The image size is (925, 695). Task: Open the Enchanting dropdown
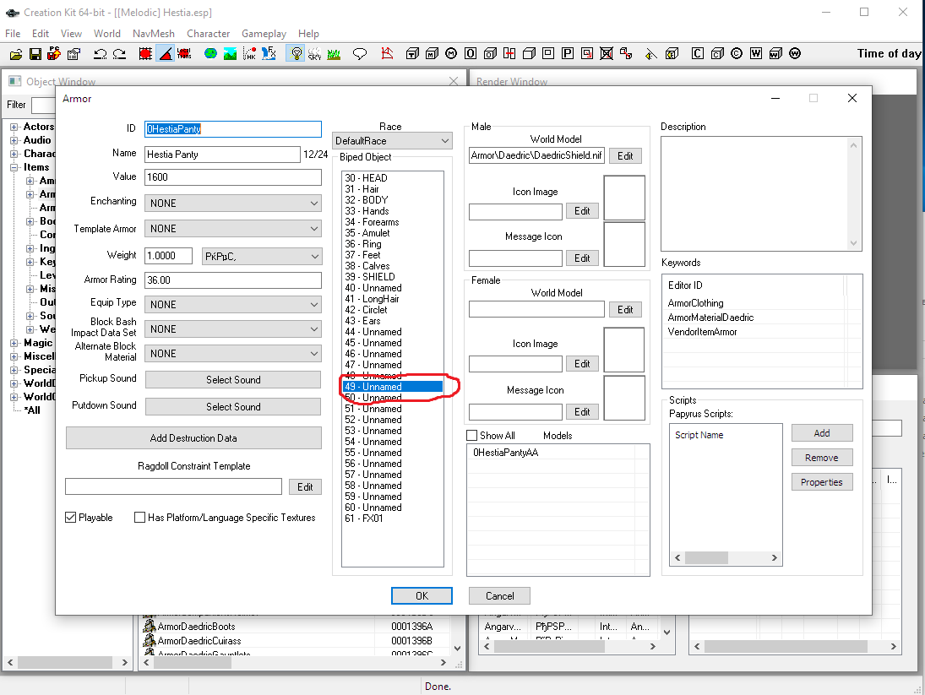click(x=233, y=204)
